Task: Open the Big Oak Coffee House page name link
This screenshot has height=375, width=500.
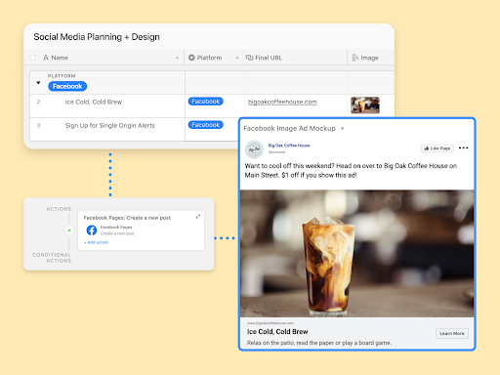Action: pyautogui.click(x=289, y=146)
